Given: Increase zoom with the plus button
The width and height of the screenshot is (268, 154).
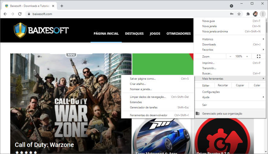Looking at the screenshot, I should point(247,56).
